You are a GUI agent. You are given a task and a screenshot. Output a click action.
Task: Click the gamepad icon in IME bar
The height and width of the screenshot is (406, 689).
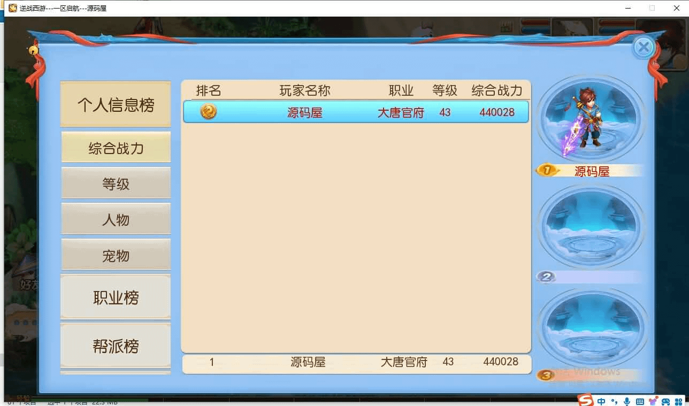(x=666, y=401)
